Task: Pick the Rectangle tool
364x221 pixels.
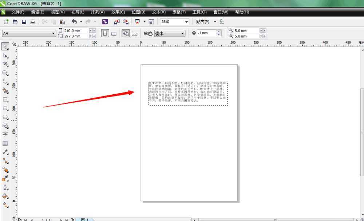Action: (5, 99)
